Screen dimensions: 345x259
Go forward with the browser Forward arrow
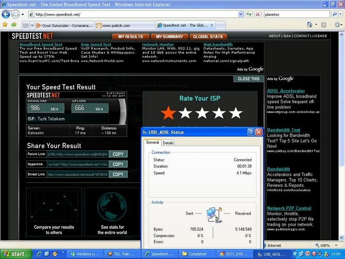tap(15, 15)
